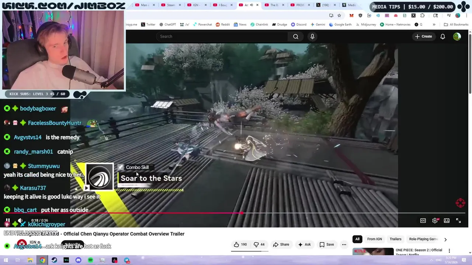The height and width of the screenshot is (265, 472).
Task: Select the Trailers filter chip
Action: coord(395,239)
